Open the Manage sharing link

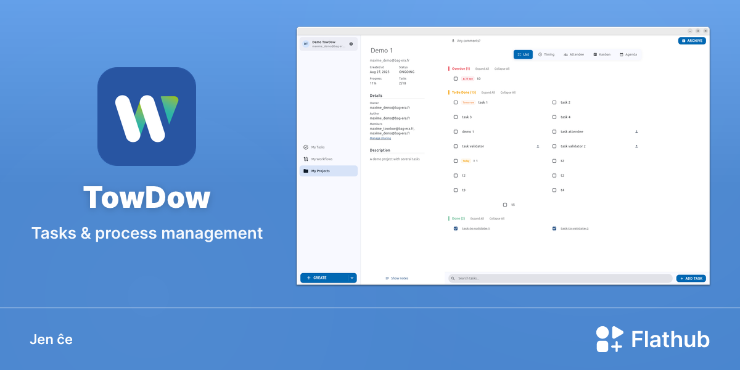[380, 138]
